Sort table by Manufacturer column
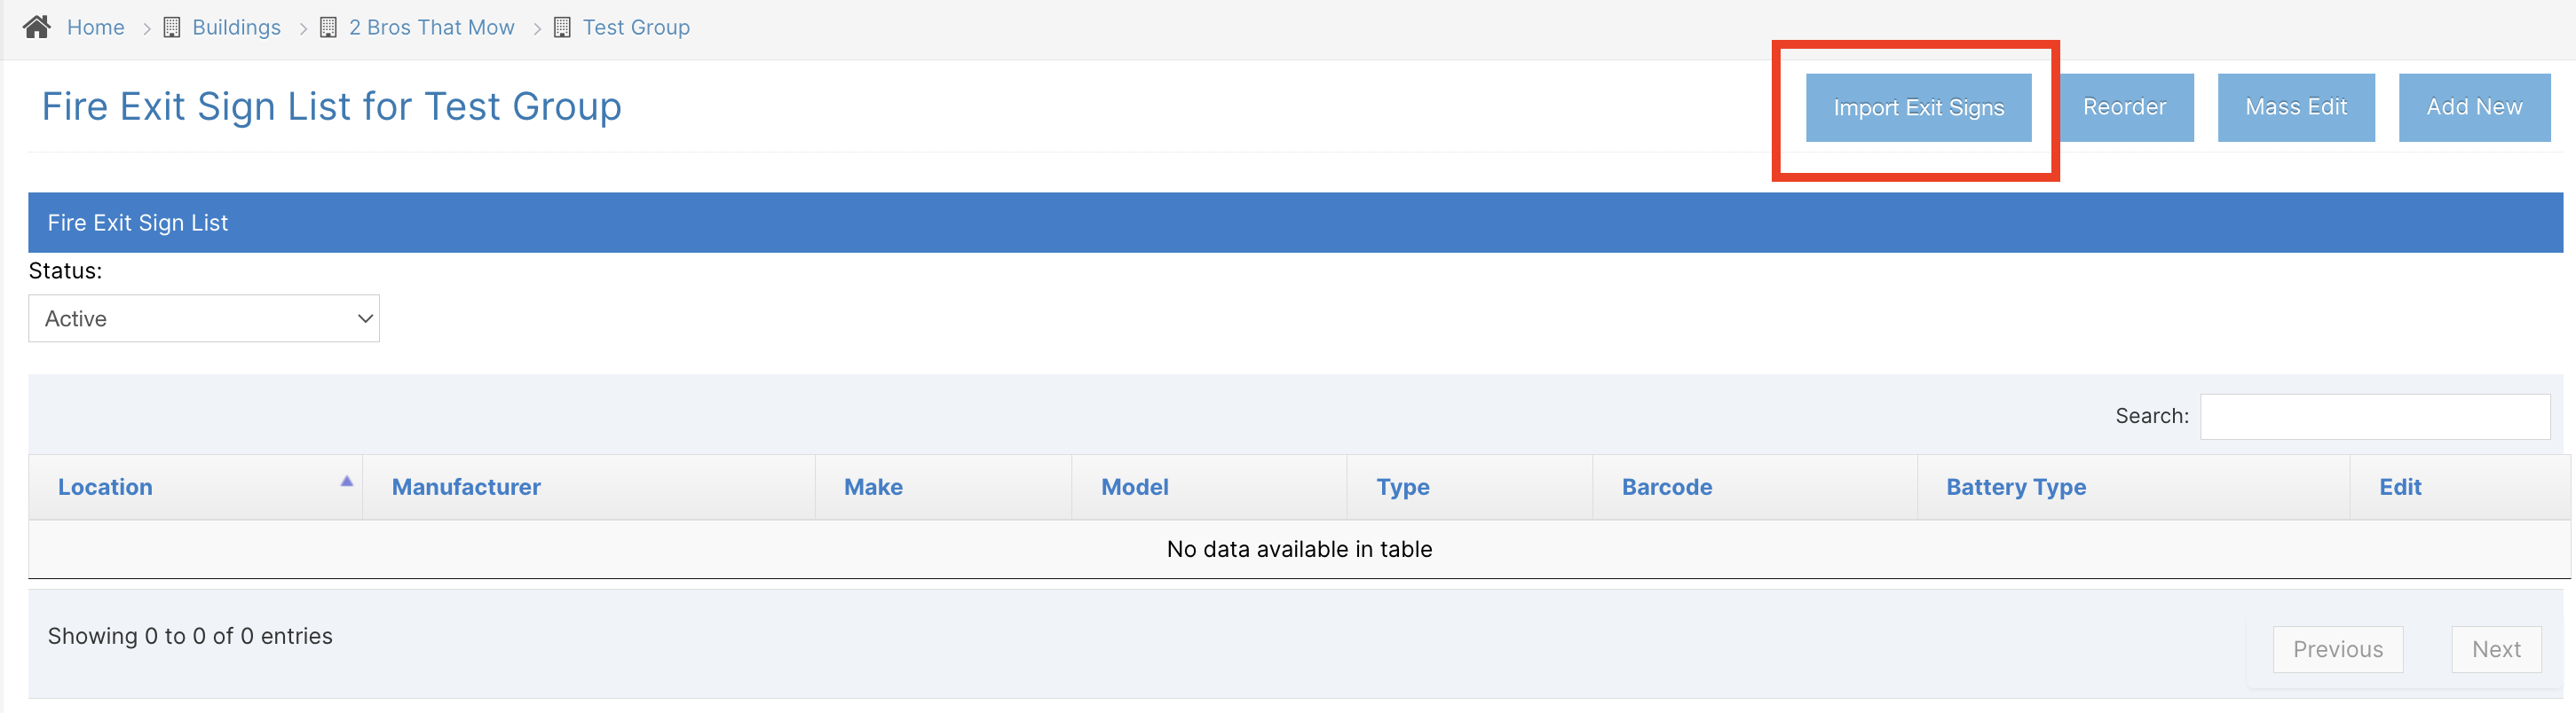Image resolution: width=2576 pixels, height=713 pixels. tap(588, 488)
